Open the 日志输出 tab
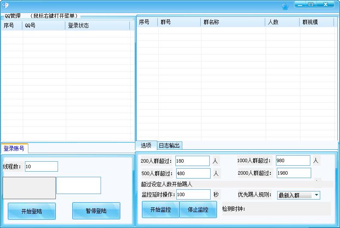340x228 pixels. tap(169, 145)
